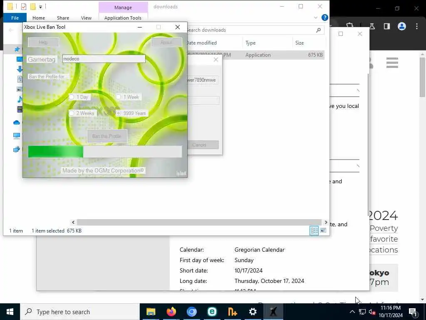Open Chrome's three-dot menu
The height and width of the screenshot is (320, 426).
click(417, 26)
